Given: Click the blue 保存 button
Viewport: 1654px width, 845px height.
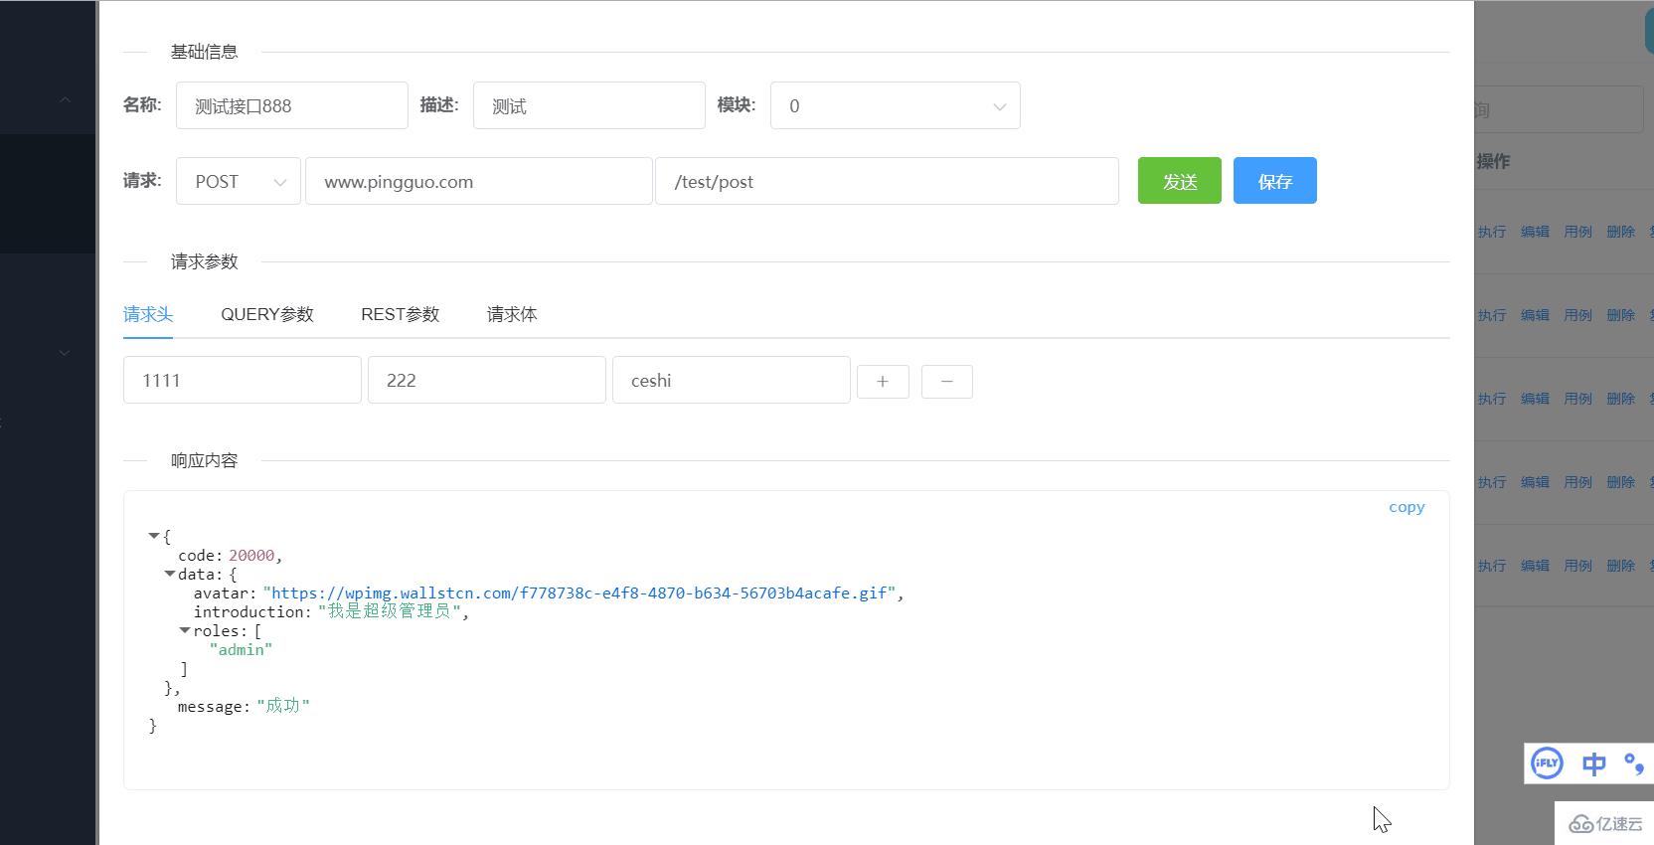Looking at the screenshot, I should [1275, 181].
